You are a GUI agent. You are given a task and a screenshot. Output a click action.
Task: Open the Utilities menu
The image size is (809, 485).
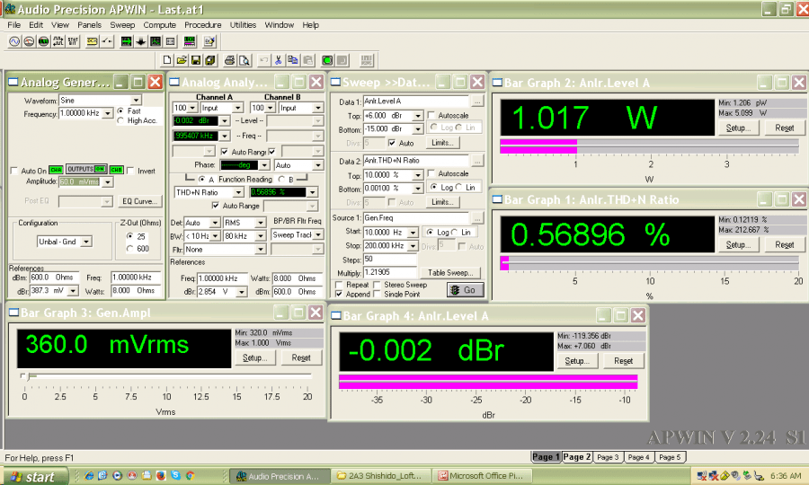pos(243,25)
